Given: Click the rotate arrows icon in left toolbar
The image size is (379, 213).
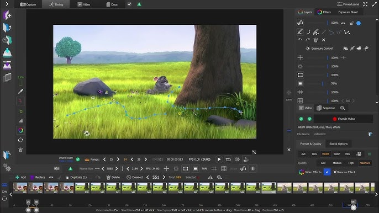Looking at the screenshot, I should pos(20,140).
